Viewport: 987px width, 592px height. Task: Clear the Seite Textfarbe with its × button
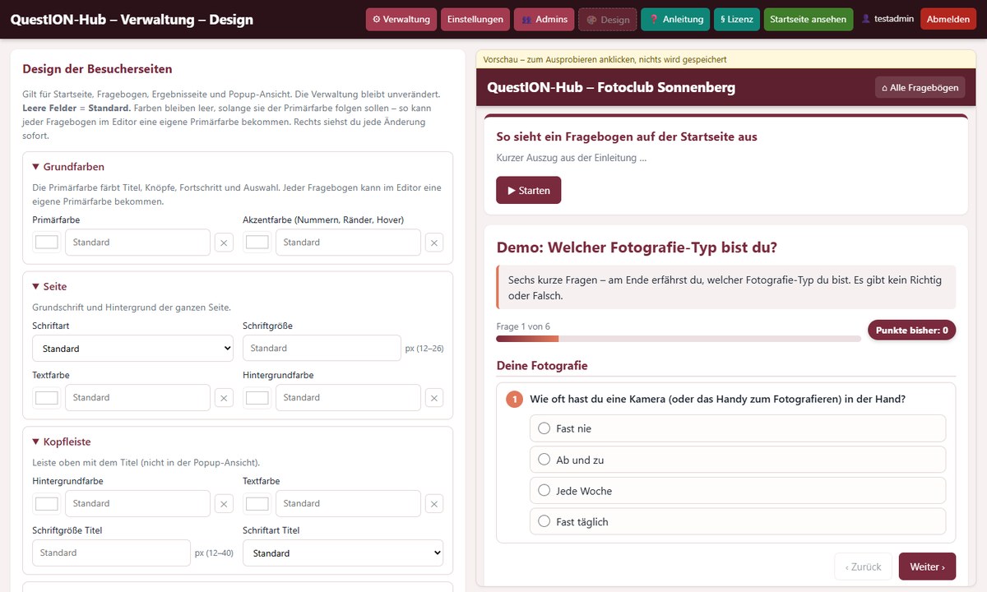click(x=225, y=398)
